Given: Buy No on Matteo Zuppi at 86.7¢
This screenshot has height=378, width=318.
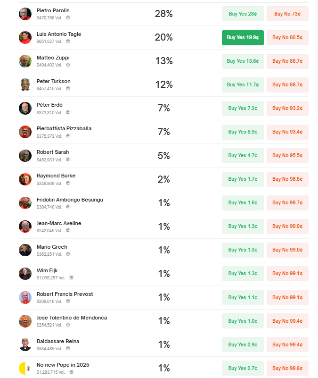Looking at the screenshot, I should (x=287, y=61).
